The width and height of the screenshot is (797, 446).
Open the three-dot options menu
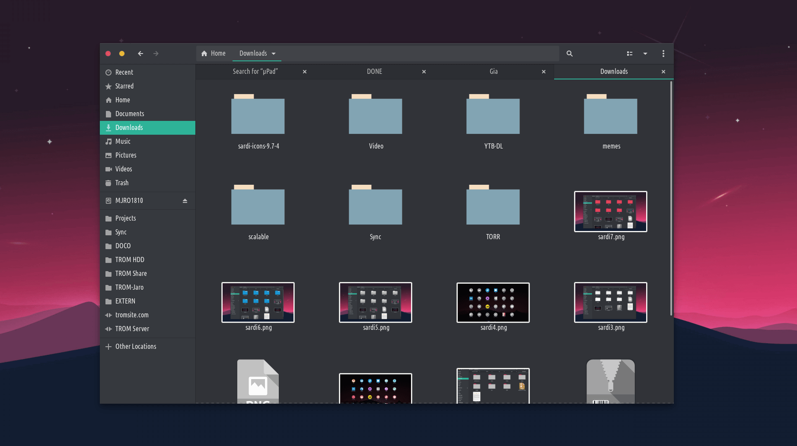tap(663, 54)
